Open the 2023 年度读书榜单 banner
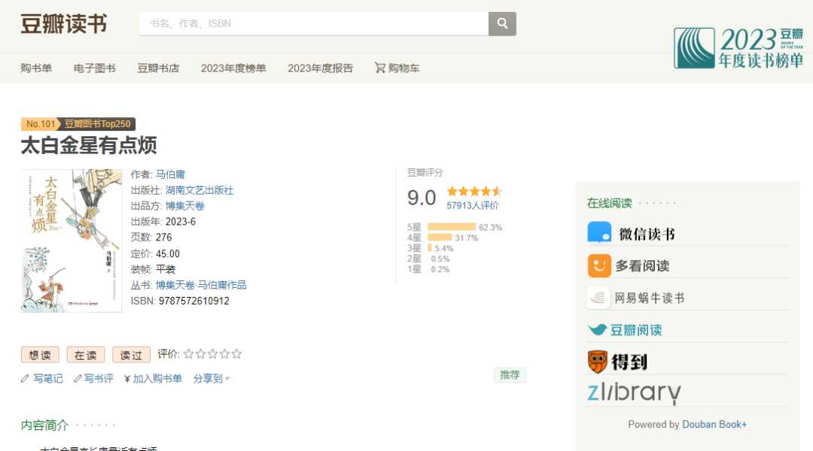Screen dimensions: 813x451 point(738,48)
